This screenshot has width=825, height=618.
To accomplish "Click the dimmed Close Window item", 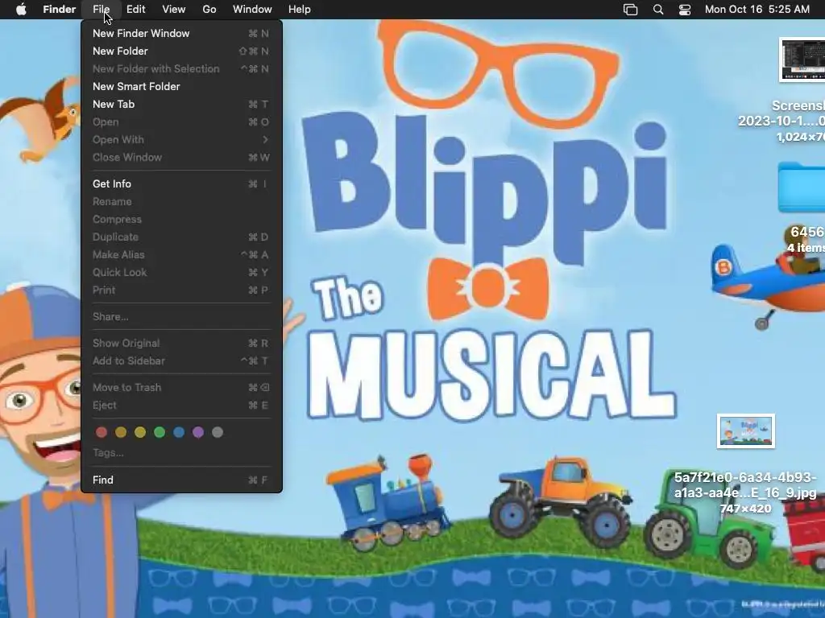I will tap(181, 157).
